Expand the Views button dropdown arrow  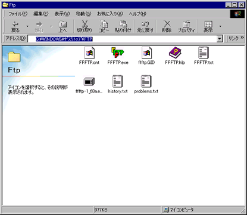tap(220, 26)
